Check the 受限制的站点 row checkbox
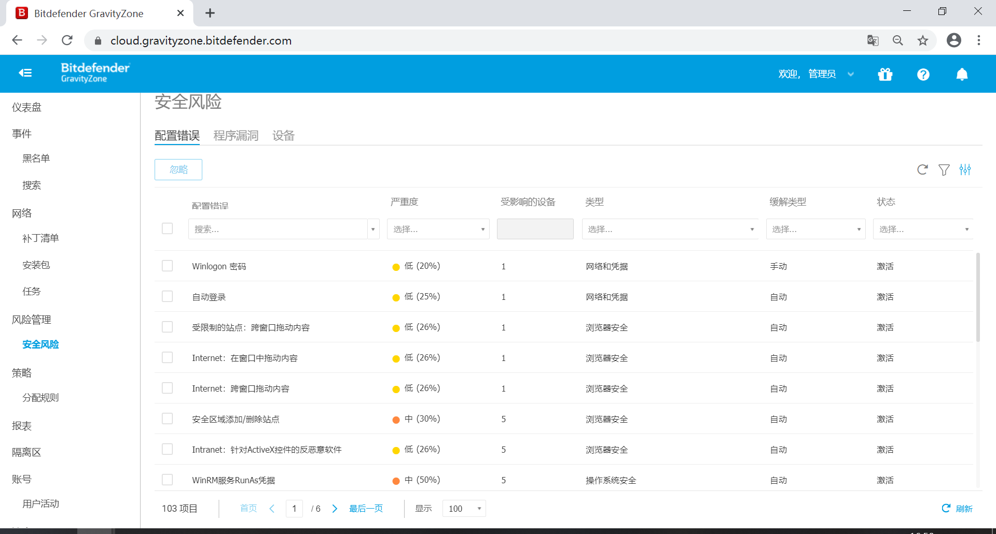Viewport: 996px width, 534px height. (167, 327)
